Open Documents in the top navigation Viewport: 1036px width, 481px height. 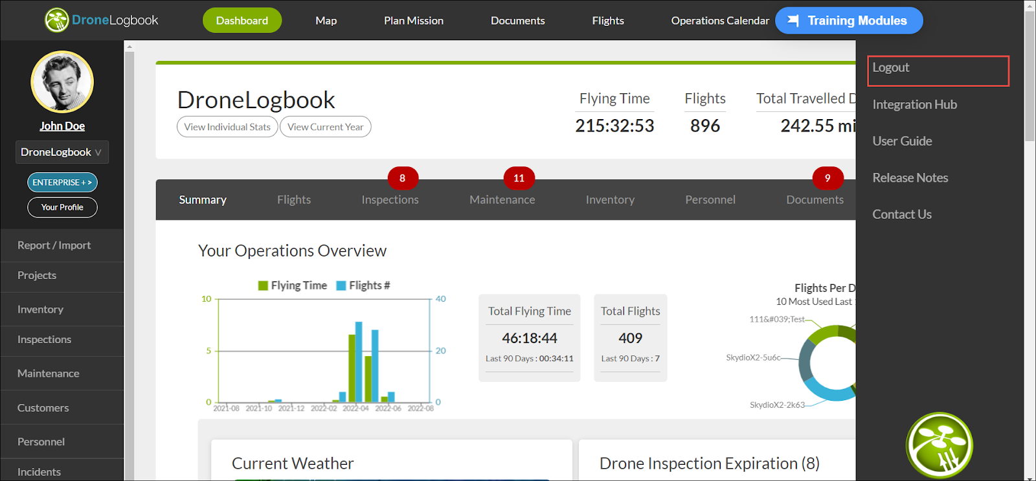pyautogui.click(x=518, y=21)
